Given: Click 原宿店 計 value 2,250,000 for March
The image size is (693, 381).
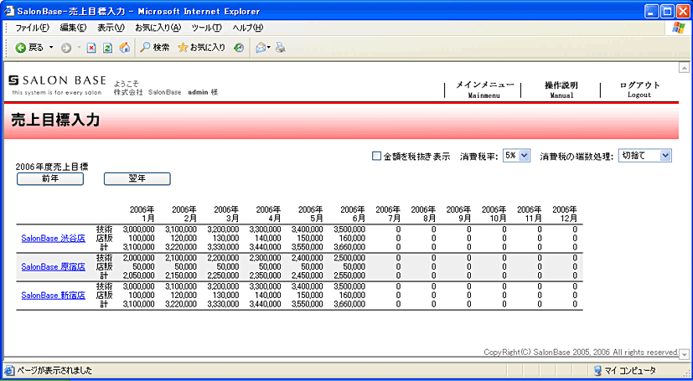Looking at the screenshot, I should click(223, 275).
